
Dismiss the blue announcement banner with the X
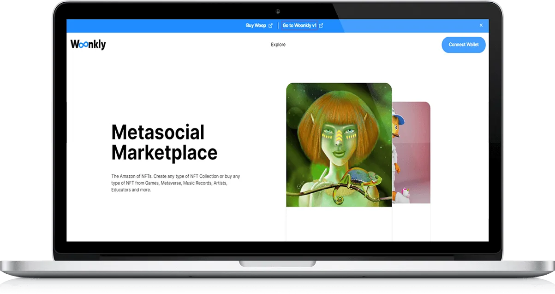coord(481,25)
